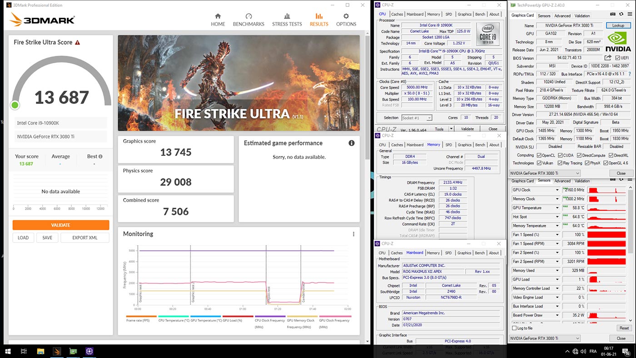Image resolution: width=636 pixels, height=358 pixels.
Task: Select the Results tab in 3DMark
Action: click(x=319, y=20)
